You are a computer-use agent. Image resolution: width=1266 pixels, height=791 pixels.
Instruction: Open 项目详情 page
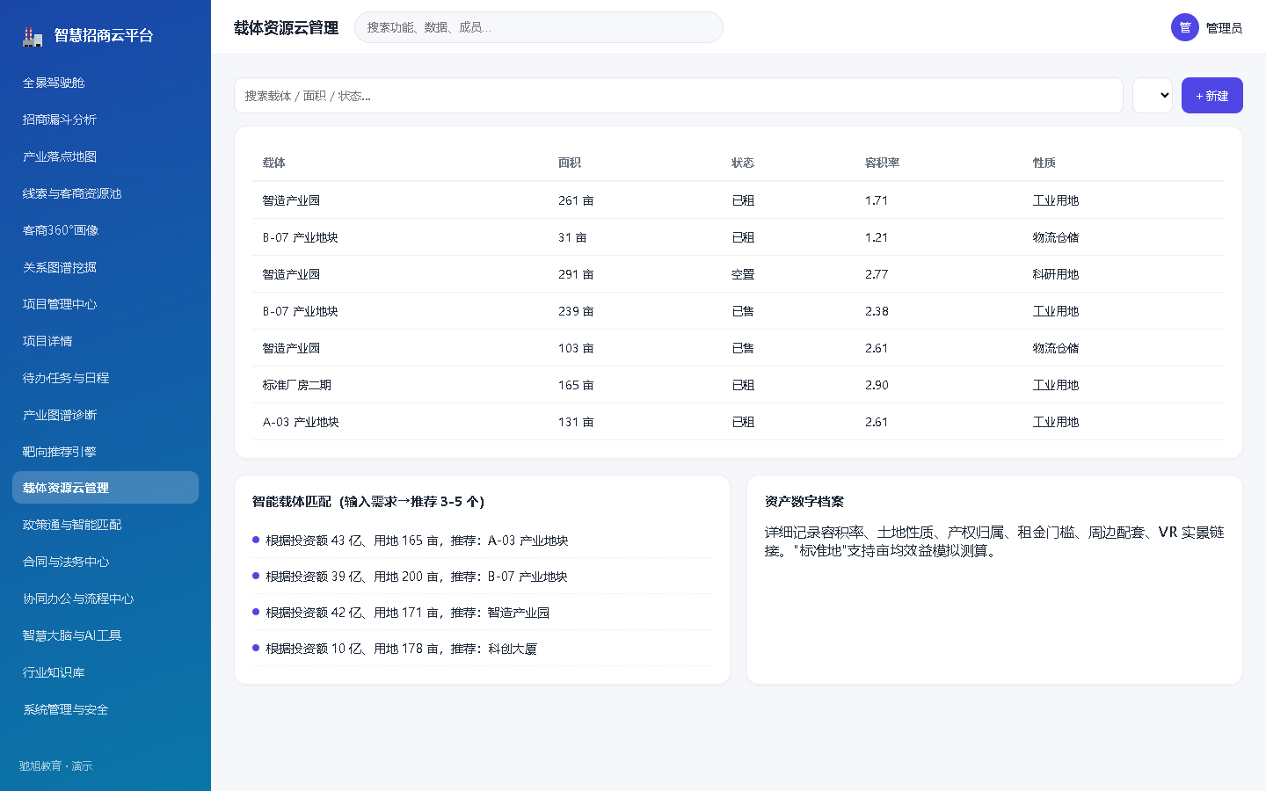click(x=105, y=341)
